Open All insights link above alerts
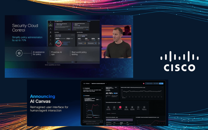 [x=89, y=21]
